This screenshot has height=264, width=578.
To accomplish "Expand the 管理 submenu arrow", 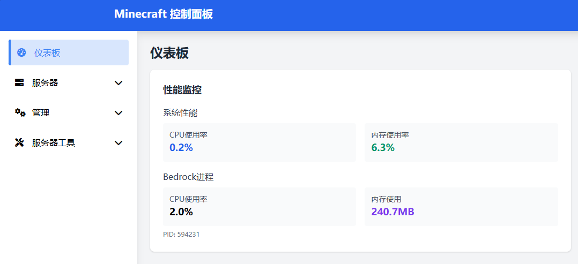I will point(119,113).
